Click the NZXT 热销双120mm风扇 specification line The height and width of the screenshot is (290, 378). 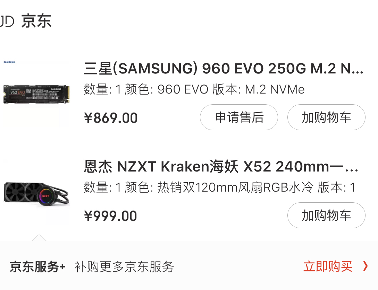(x=219, y=187)
